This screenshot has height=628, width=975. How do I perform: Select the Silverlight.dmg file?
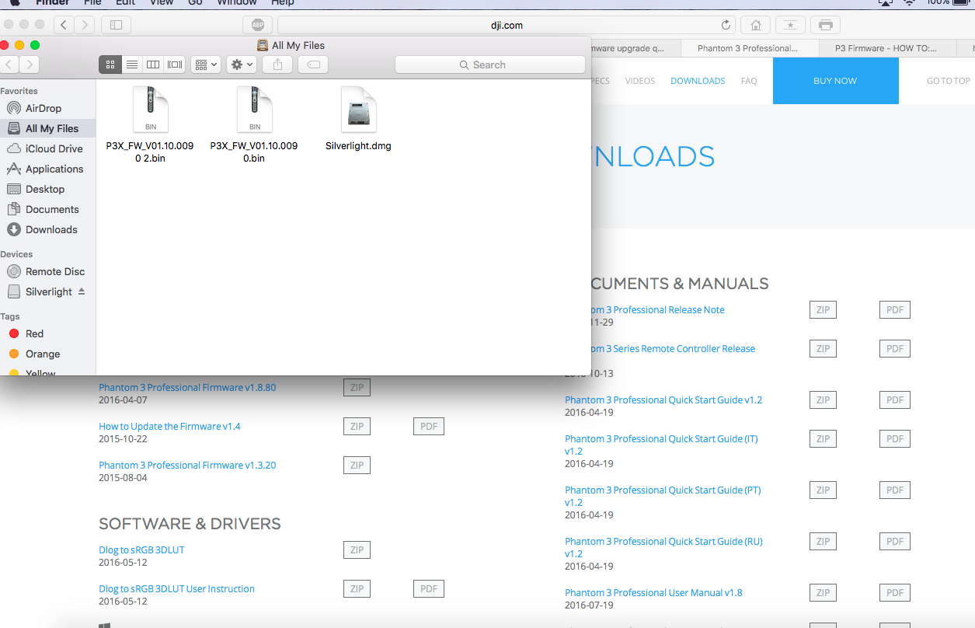pos(358,118)
